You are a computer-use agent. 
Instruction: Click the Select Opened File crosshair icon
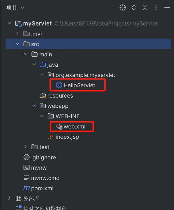click(x=123, y=7)
